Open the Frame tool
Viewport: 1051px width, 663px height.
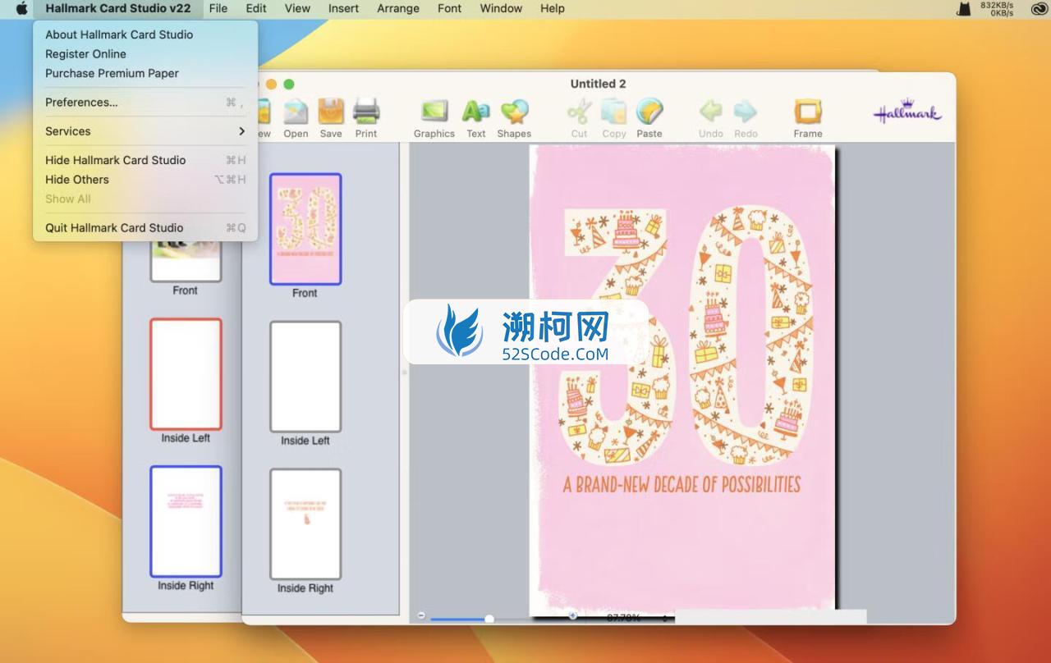pos(808,117)
